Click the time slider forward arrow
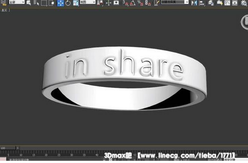The image size is (248, 163). (18, 148)
